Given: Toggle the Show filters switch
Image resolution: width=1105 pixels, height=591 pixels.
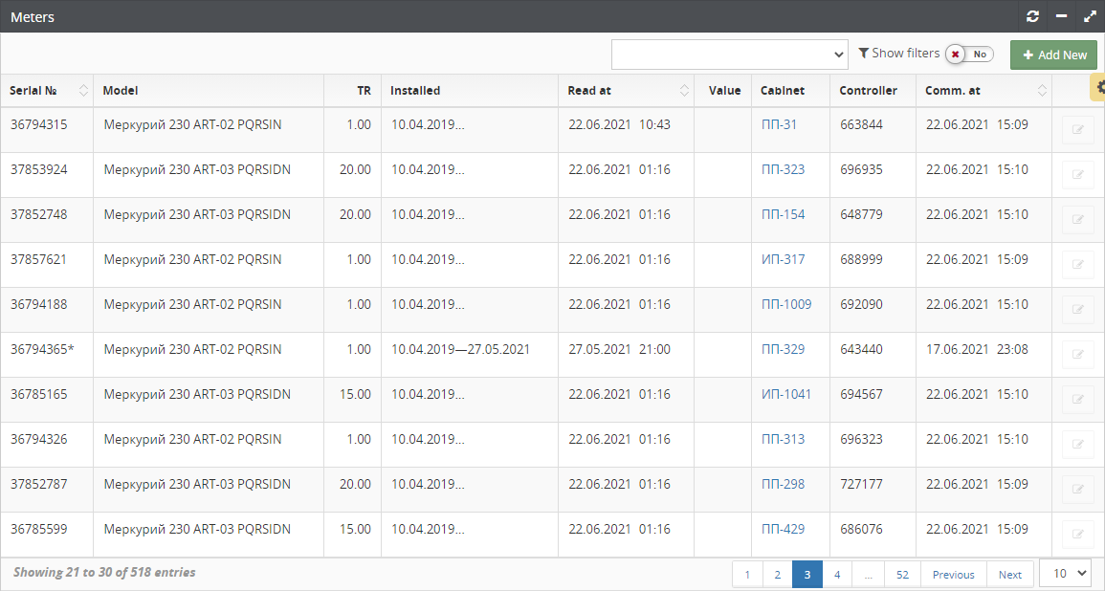Looking at the screenshot, I should (x=969, y=55).
